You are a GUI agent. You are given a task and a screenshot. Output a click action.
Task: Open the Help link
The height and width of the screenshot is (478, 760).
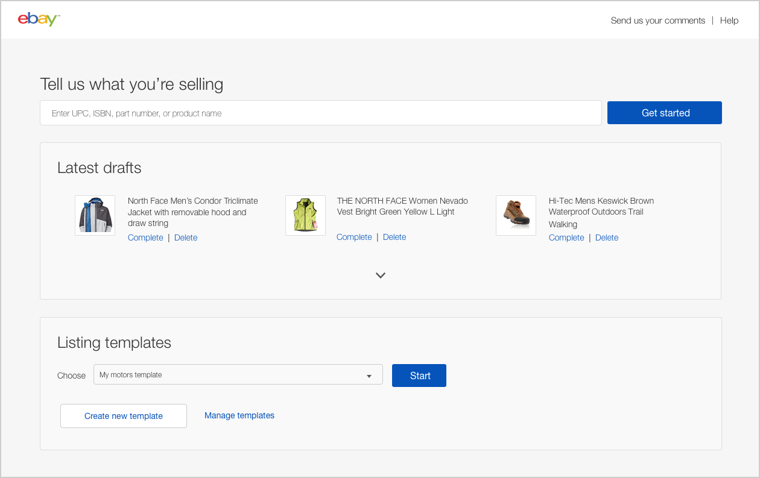pyautogui.click(x=729, y=20)
